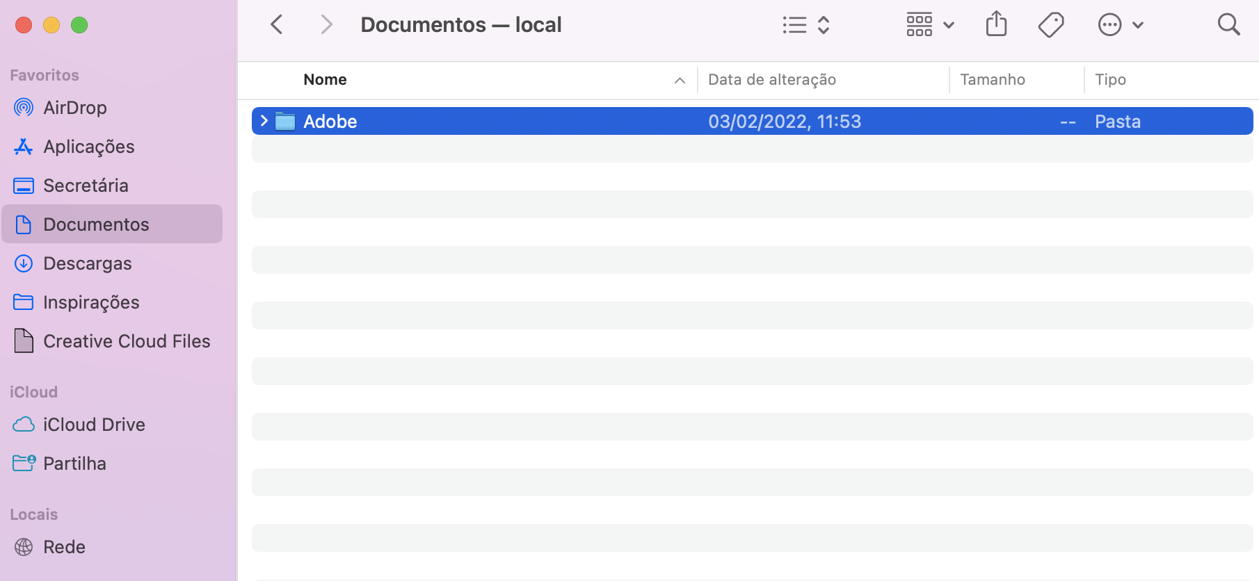Click the Adobe folder icon
This screenshot has width=1259, height=581.
pyautogui.click(x=285, y=122)
